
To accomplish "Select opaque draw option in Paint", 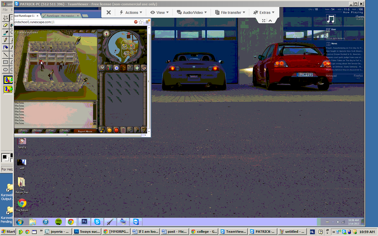I will (8, 80).
